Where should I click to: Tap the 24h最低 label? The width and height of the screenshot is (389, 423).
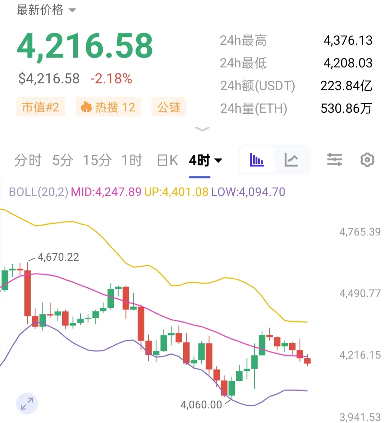click(243, 63)
